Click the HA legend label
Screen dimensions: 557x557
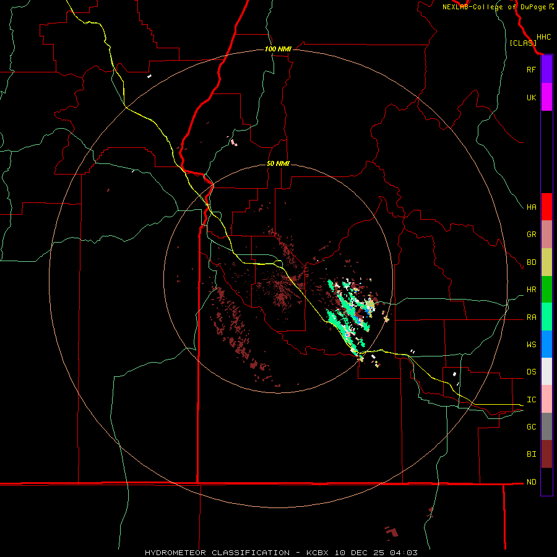(x=531, y=207)
